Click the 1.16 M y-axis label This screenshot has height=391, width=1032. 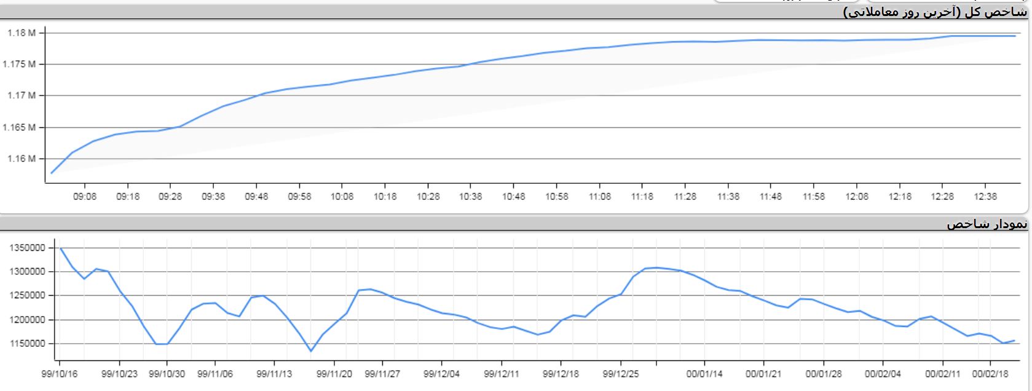click(x=21, y=159)
